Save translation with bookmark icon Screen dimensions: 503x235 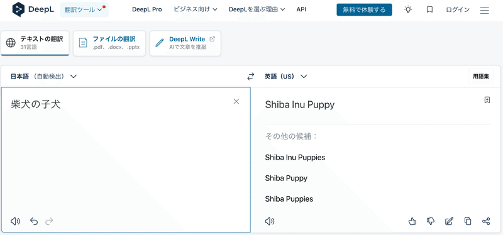pos(487,100)
